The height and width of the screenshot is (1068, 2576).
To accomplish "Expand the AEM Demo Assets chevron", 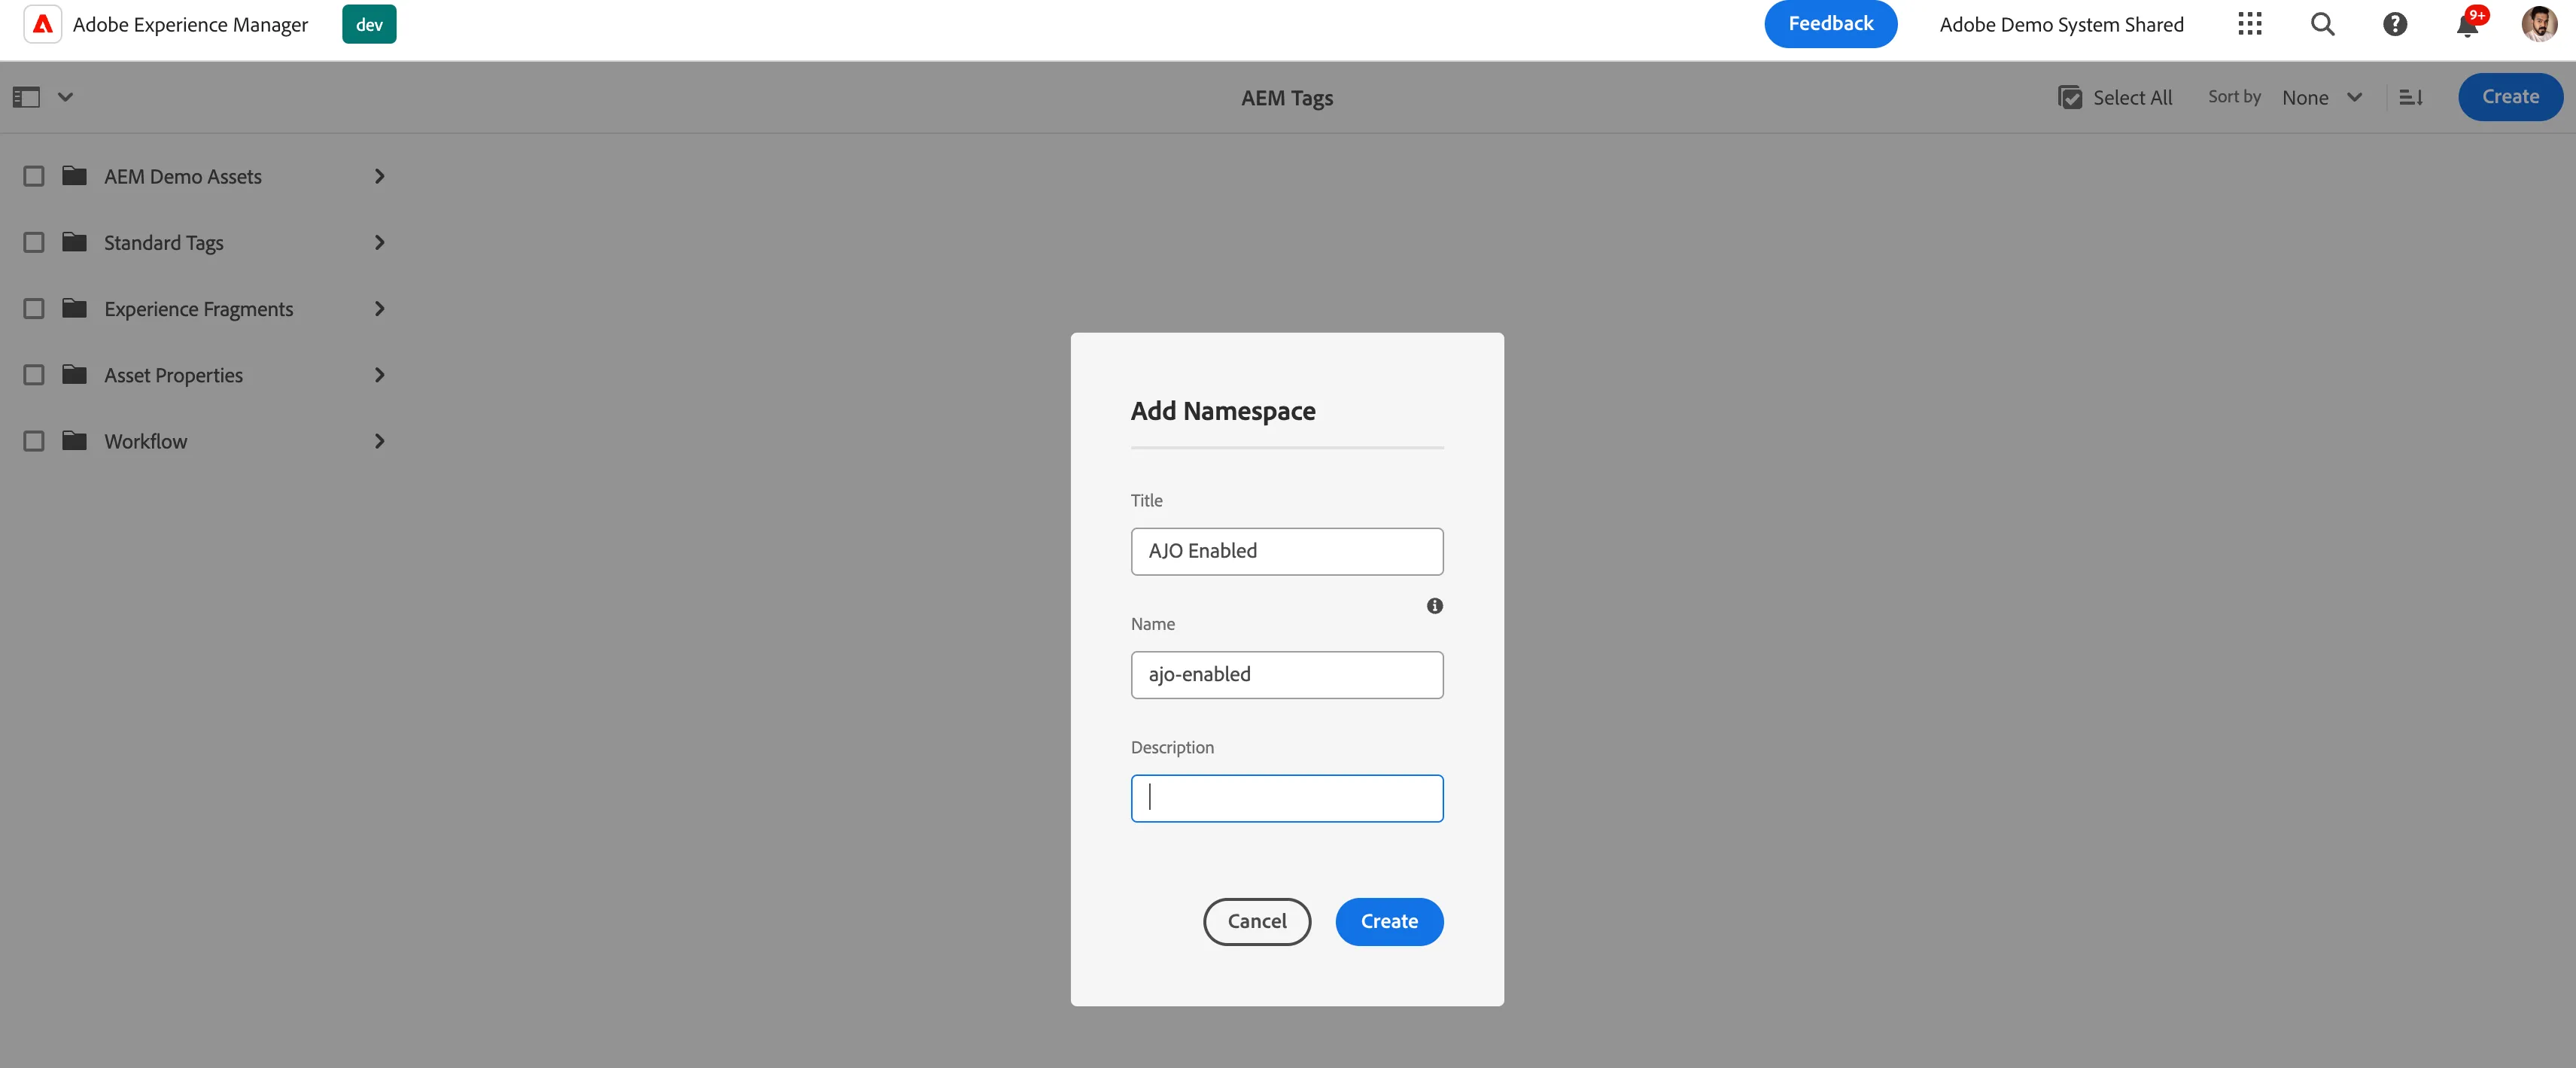I will (379, 176).
